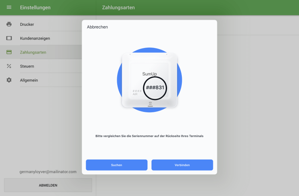Cancel the dialog via Abbrechen
The height and width of the screenshot is (196, 299).
97,27
